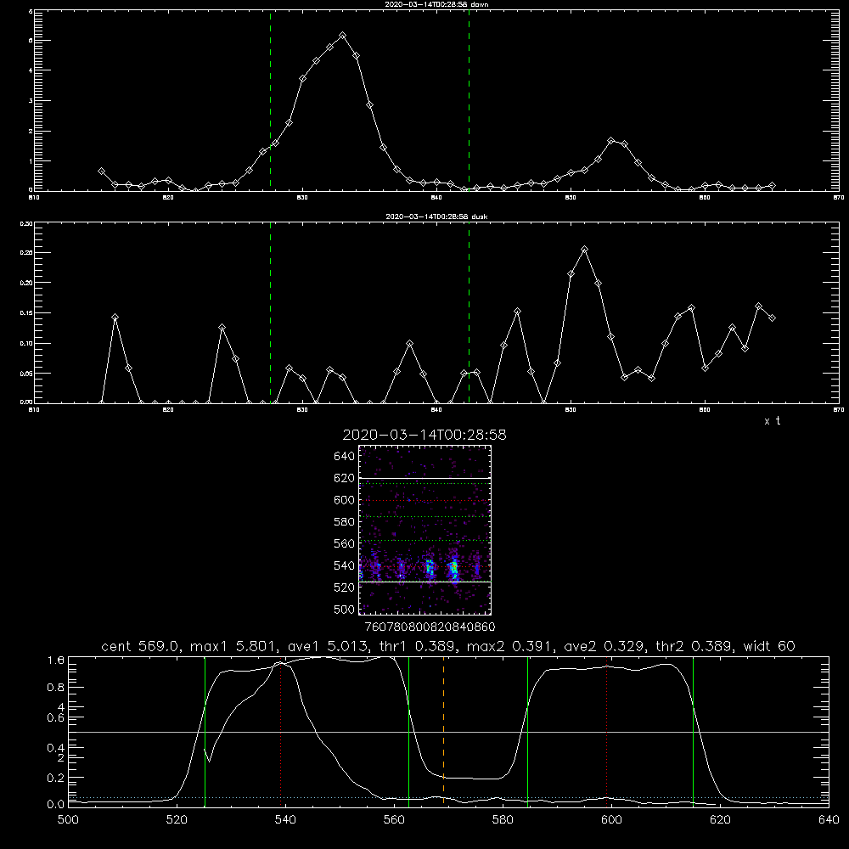This screenshot has height=849, width=849.
Task: Click the '500' x-axis label of bottom plot
Action: (68, 820)
